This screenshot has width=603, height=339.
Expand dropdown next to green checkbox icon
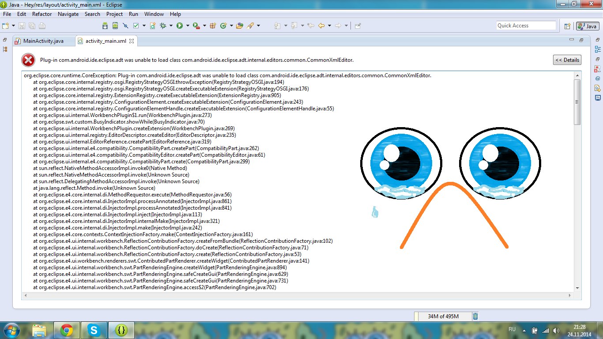pyautogui.click(x=144, y=26)
